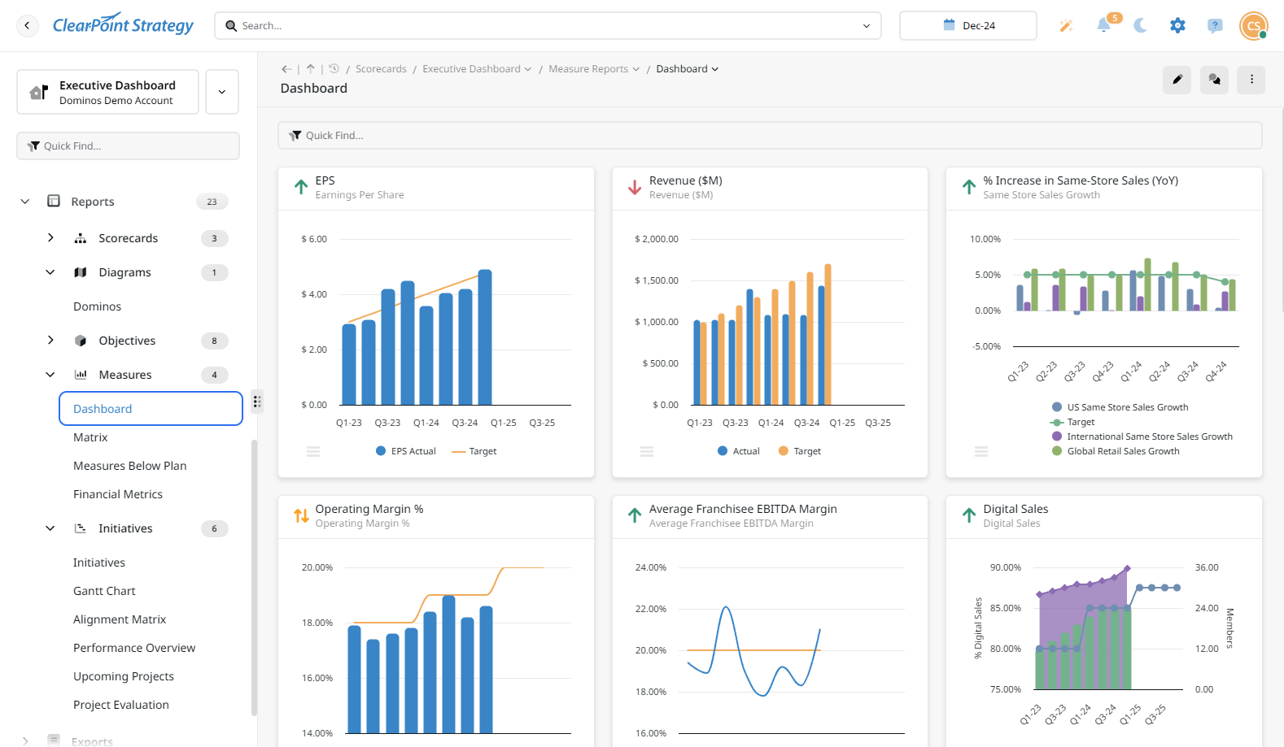Toggle dark mode moon icon

(1140, 25)
